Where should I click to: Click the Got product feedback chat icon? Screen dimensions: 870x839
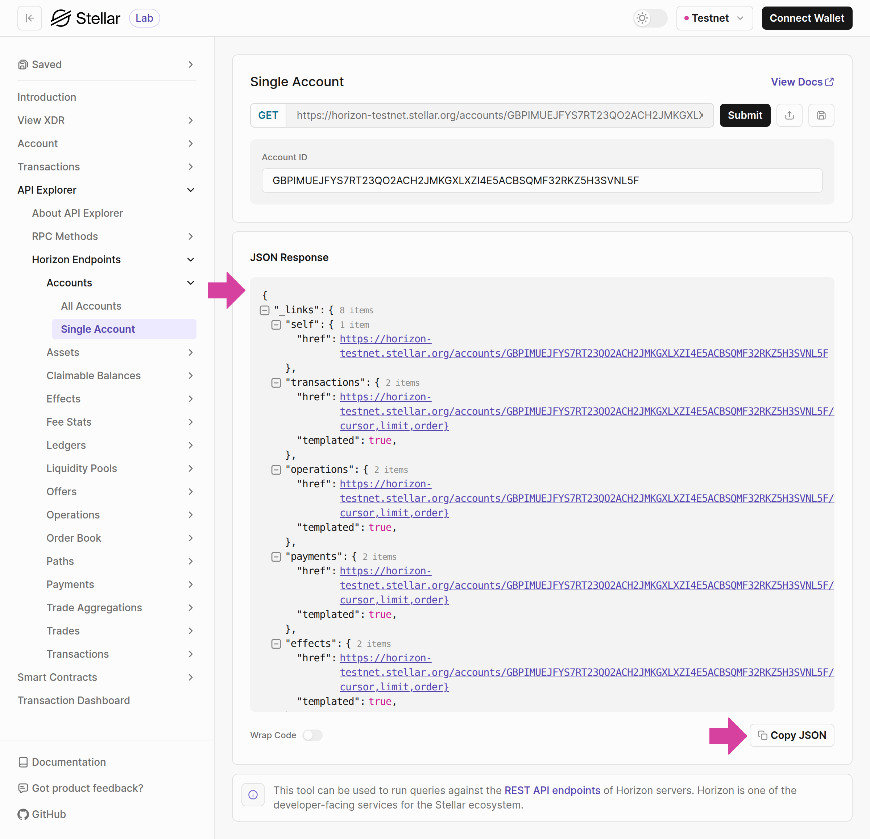click(x=22, y=788)
